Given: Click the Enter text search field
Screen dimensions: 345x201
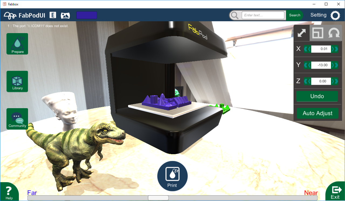Looking at the screenshot, I should click(x=263, y=15).
